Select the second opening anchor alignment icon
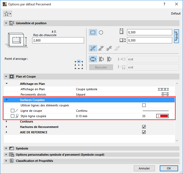Viewport: 183px width, 174px height. click(x=101, y=59)
